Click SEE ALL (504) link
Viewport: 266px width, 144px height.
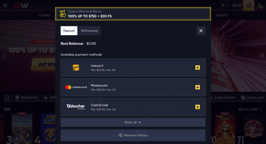250,109
